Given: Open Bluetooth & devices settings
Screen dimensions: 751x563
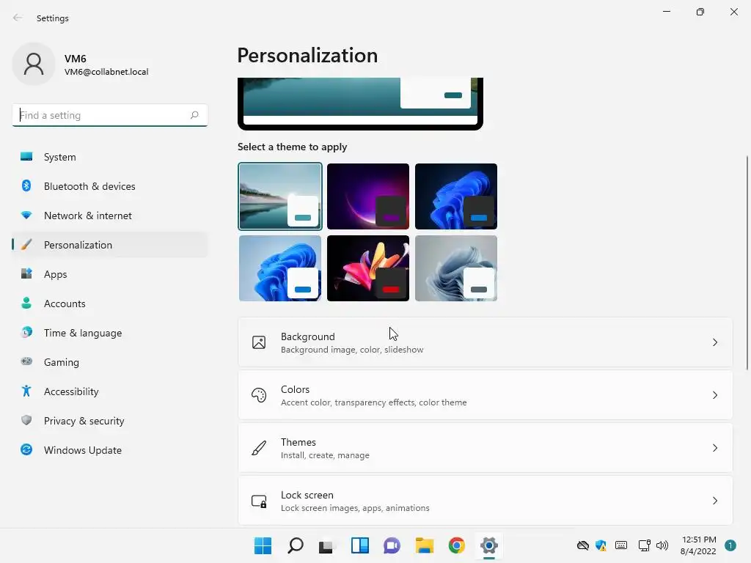Looking at the screenshot, I should tap(110, 186).
